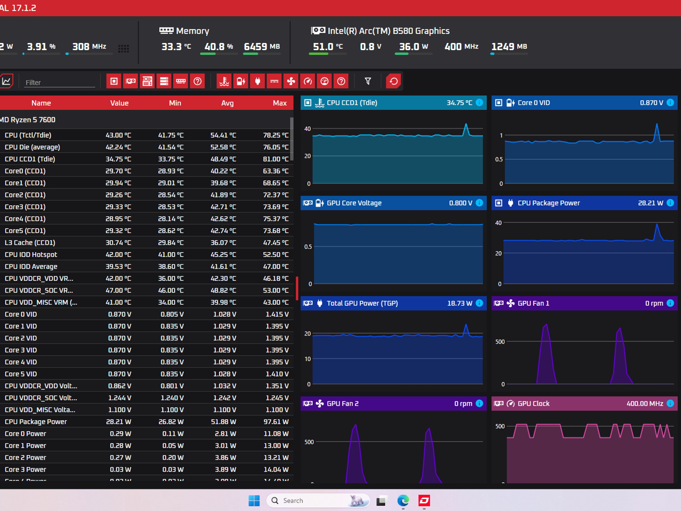Click the taskbar Search box

click(x=318, y=500)
